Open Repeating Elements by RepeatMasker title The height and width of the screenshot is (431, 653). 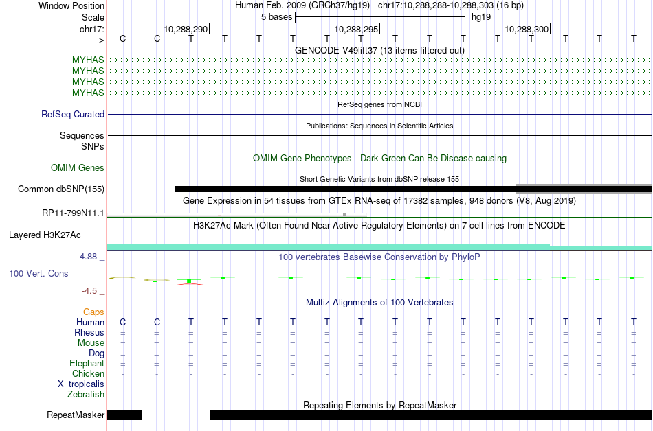click(379, 405)
